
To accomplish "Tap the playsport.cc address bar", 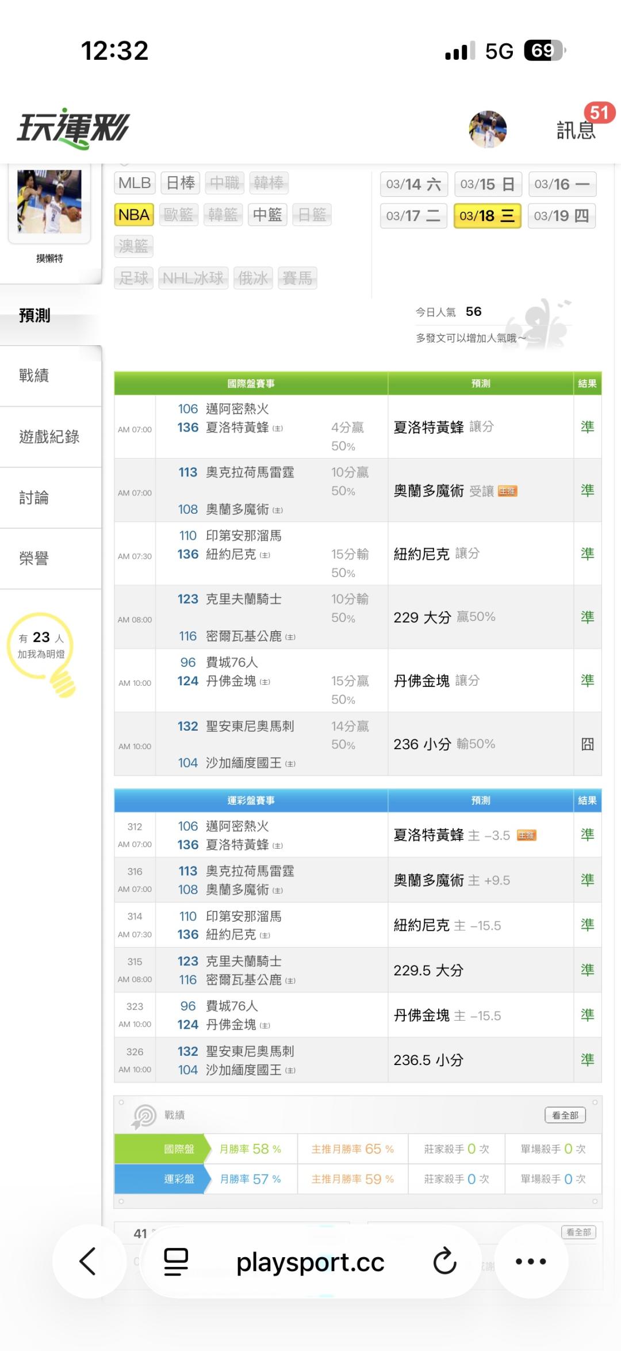I will point(310,1261).
